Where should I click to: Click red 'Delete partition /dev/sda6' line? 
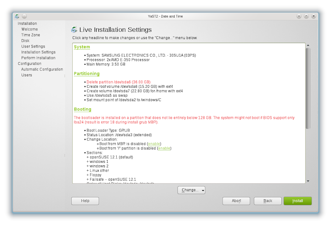[119, 82]
